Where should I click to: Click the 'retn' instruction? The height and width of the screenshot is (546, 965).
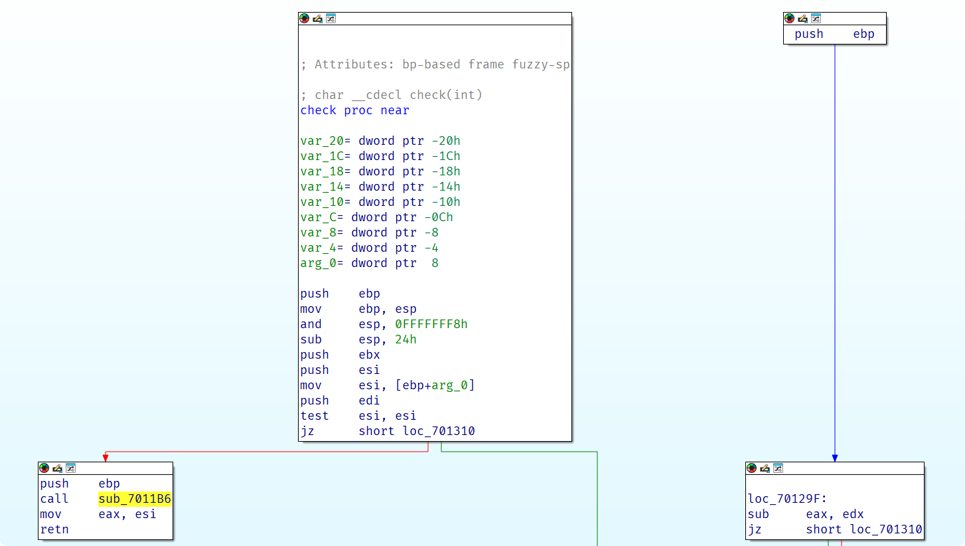[54, 529]
